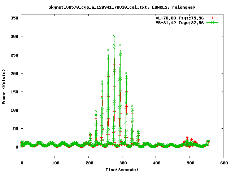Click the 0 tick label on y-axis
The width and height of the screenshot is (231, 173).
point(17,147)
